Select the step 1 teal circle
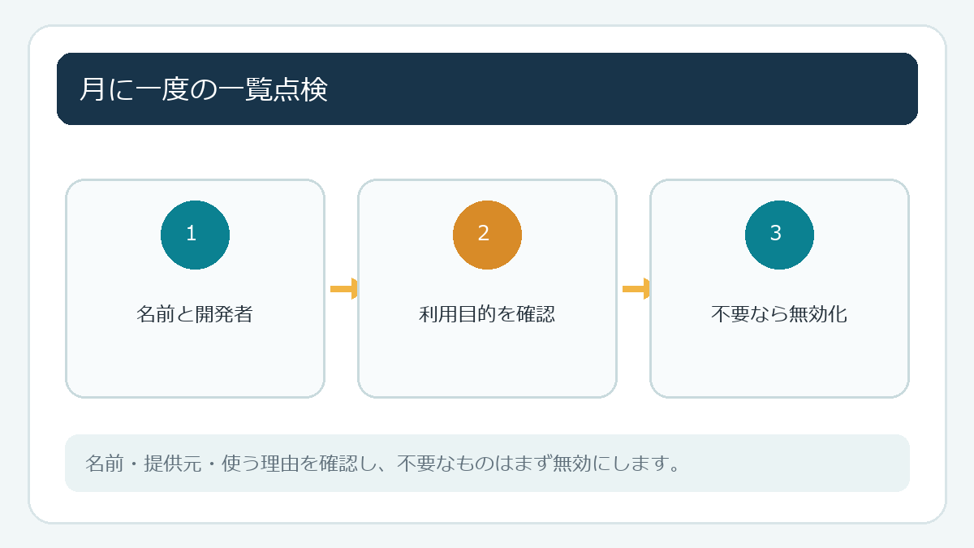Viewport: 974px width, 548px height. (195, 235)
